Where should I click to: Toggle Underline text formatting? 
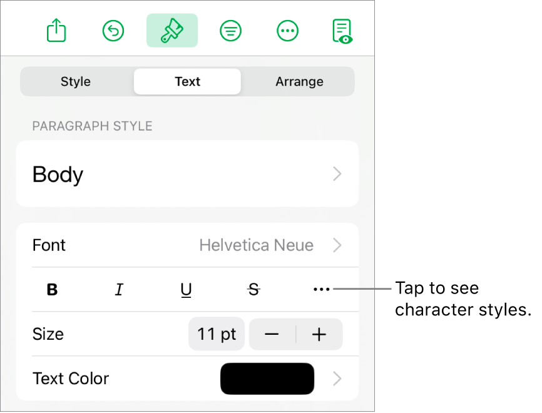click(x=186, y=290)
